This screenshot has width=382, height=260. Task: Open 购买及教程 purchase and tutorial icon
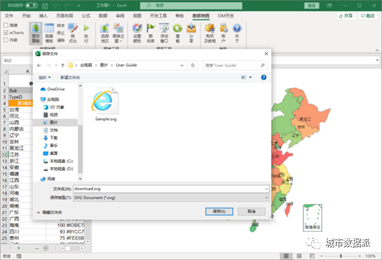coord(210,33)
